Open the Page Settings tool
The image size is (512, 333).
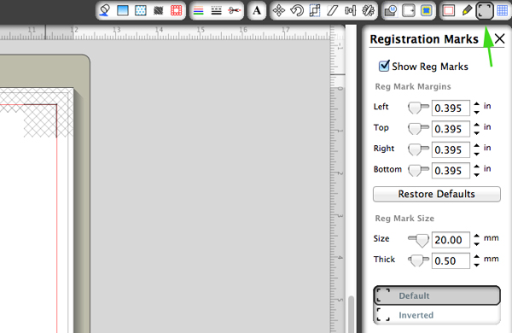tap(449, 11)
